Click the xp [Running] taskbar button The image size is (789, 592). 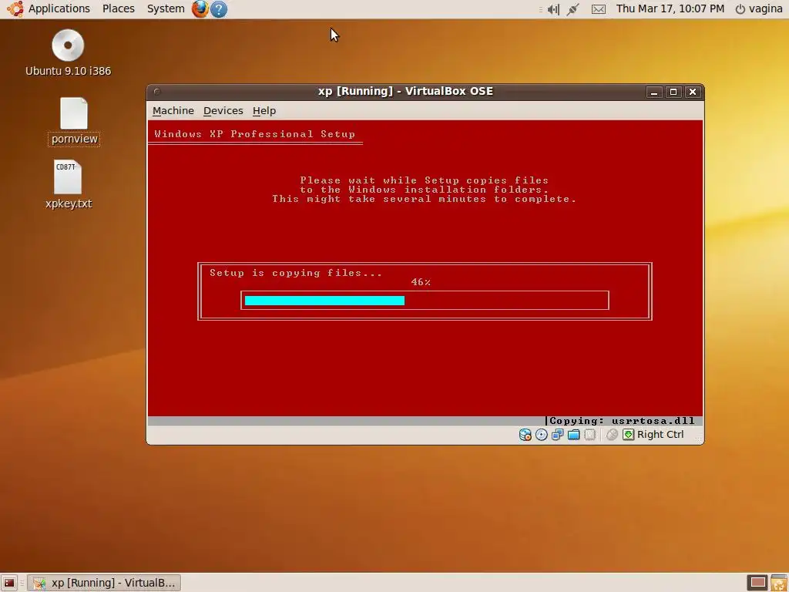coord(104,583)
